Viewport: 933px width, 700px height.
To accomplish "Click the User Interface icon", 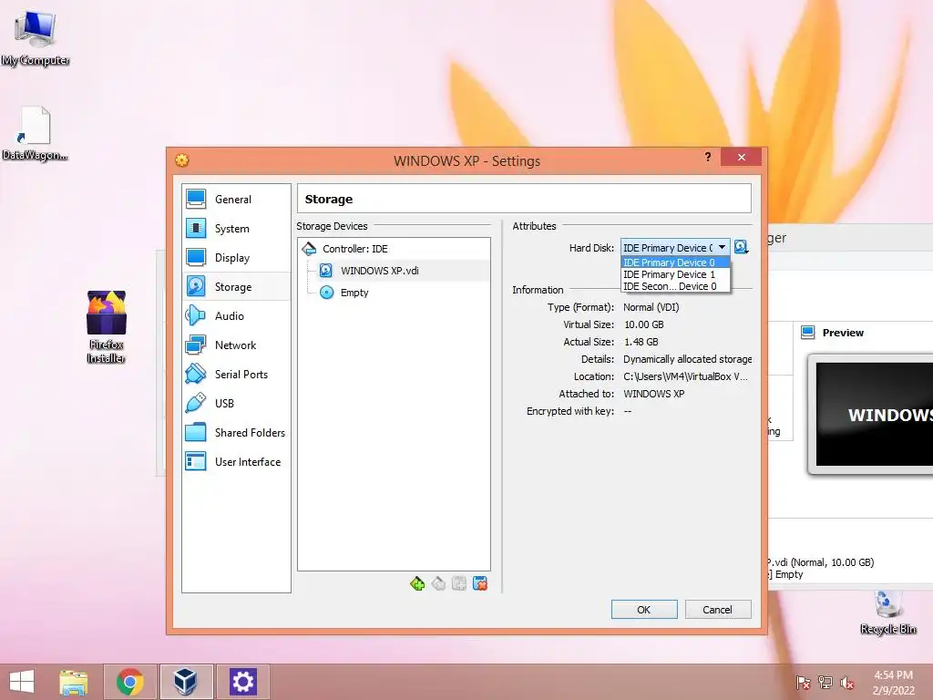I will 195,462.
